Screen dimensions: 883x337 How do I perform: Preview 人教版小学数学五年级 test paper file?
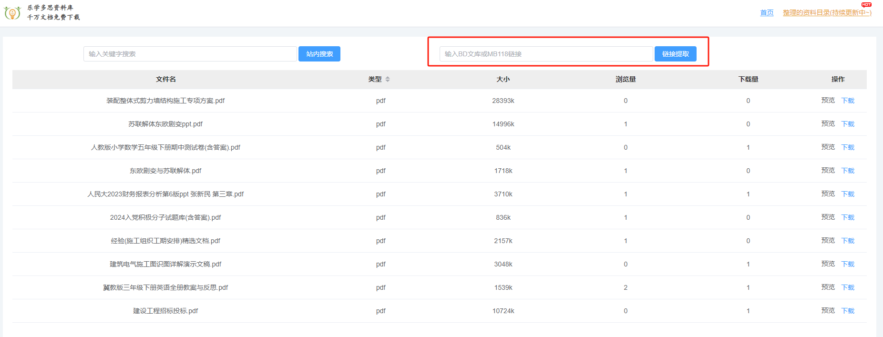[828, 147]
